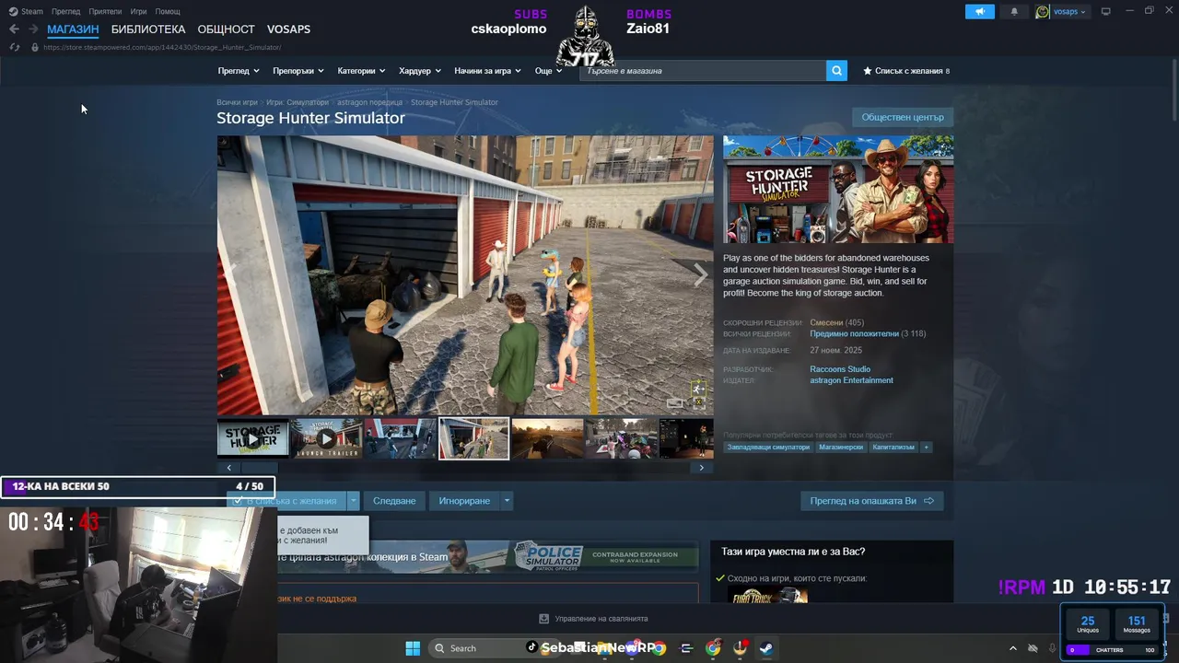
Task: Click the Steam icon in taskbar
Action: (765, 648)
